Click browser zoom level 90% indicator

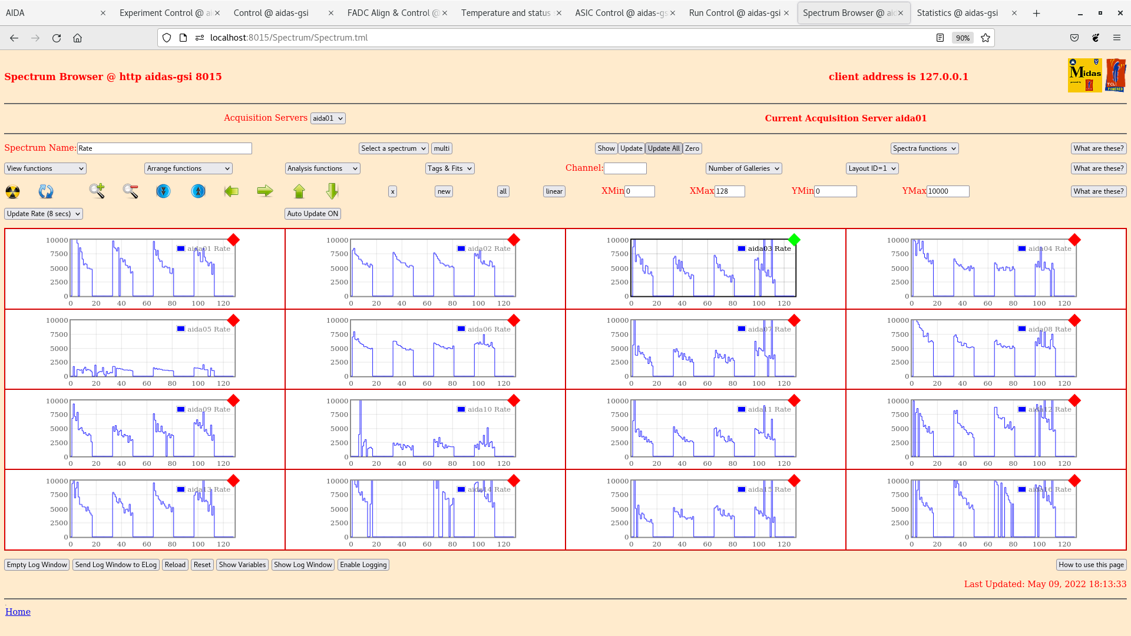coord(963,38)
